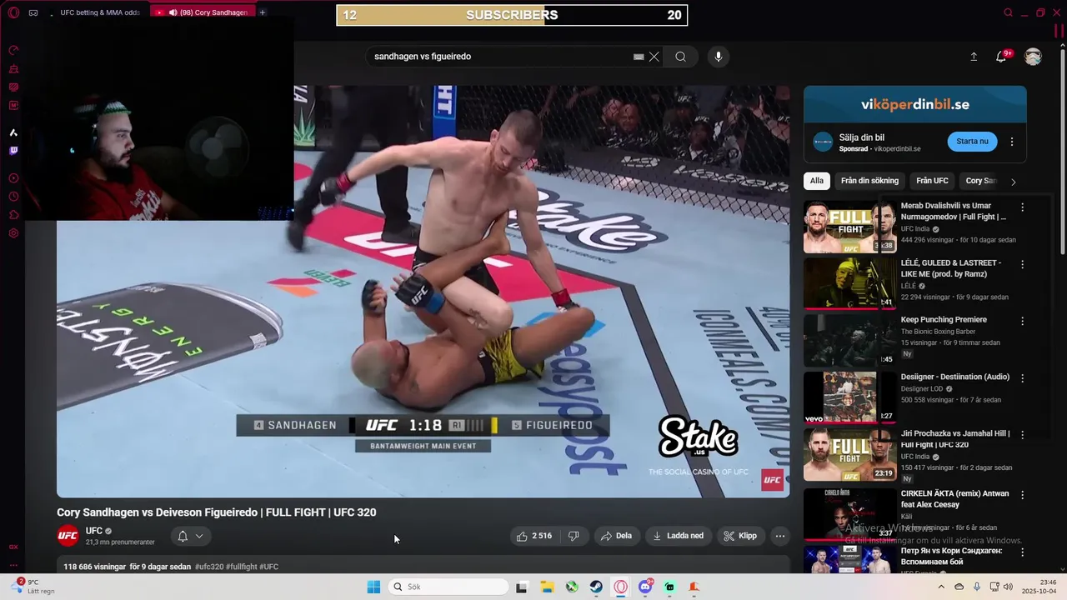Open Task View on the taskbar
The image size is (1067, 600).
click(522, 587)
